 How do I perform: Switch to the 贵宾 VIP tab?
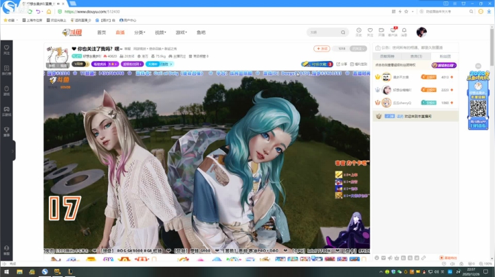click(x=416, y=56)
